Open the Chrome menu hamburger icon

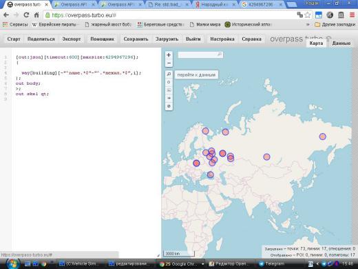coord(352,15)
